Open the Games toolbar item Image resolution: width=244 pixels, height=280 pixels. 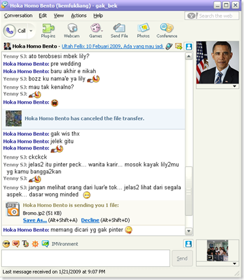click(x=95, y=31)
